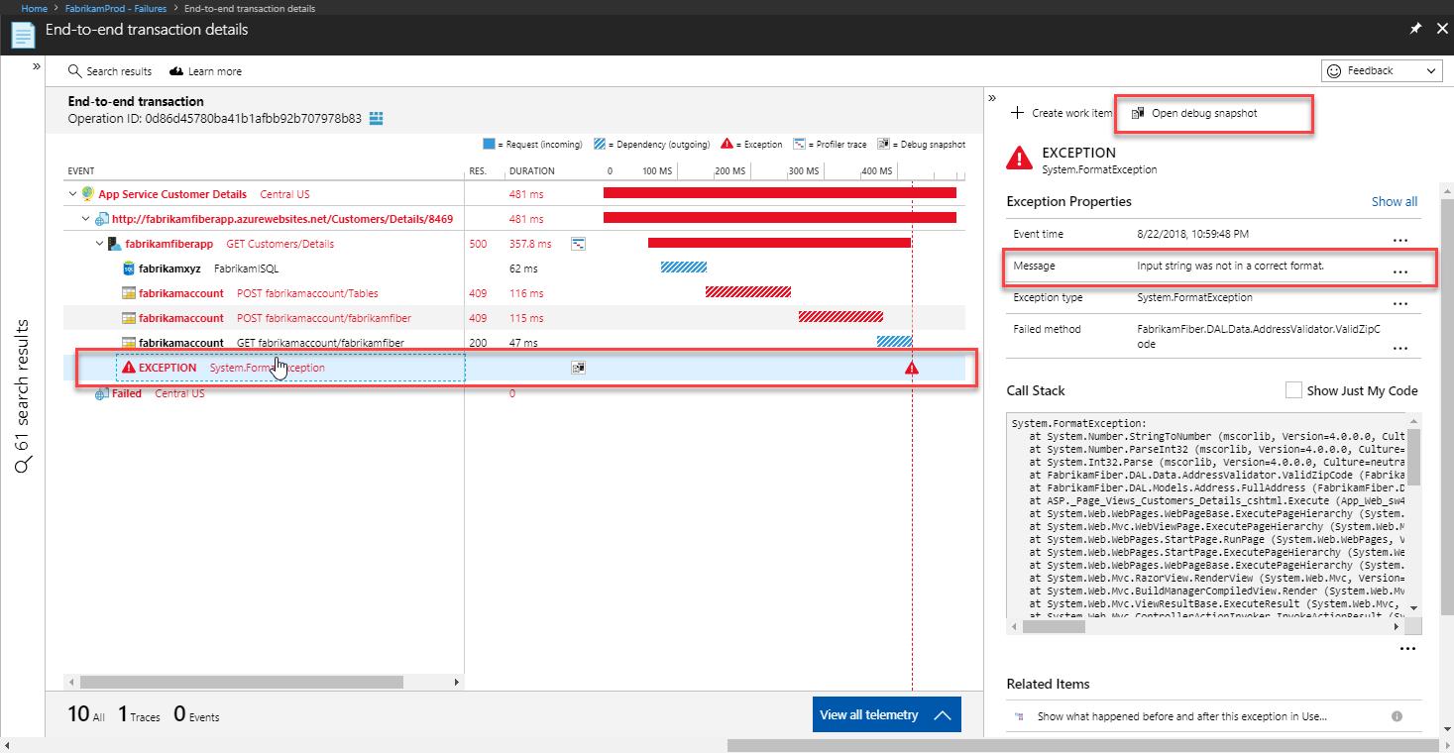
Task: Pin the End-to-end transaction details blade
Action: [1416, 29]
